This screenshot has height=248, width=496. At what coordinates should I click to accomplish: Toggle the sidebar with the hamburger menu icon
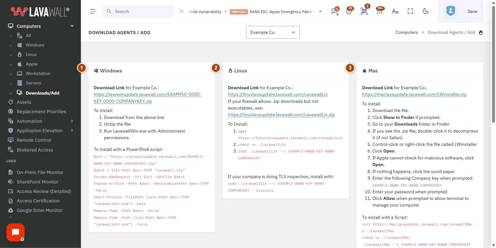pyautogui.click(x=93, y=11)
